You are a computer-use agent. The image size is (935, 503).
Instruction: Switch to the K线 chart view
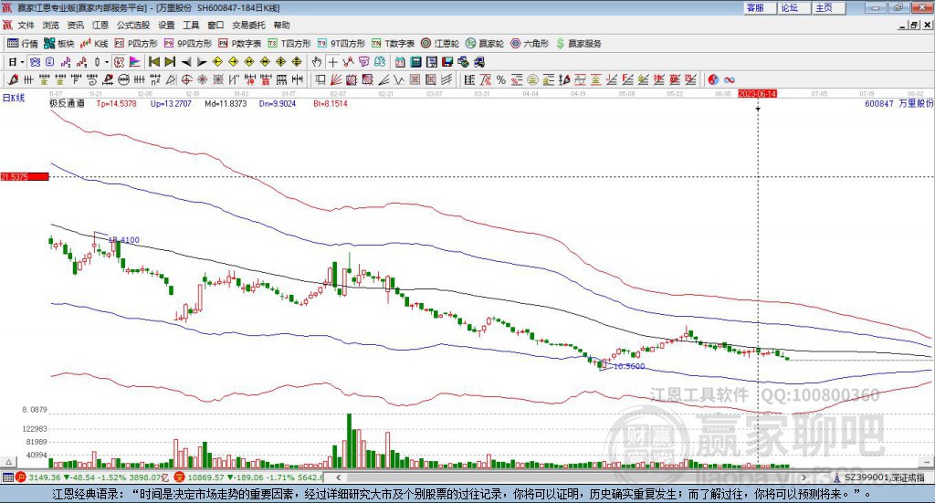(x=94, y=44)
